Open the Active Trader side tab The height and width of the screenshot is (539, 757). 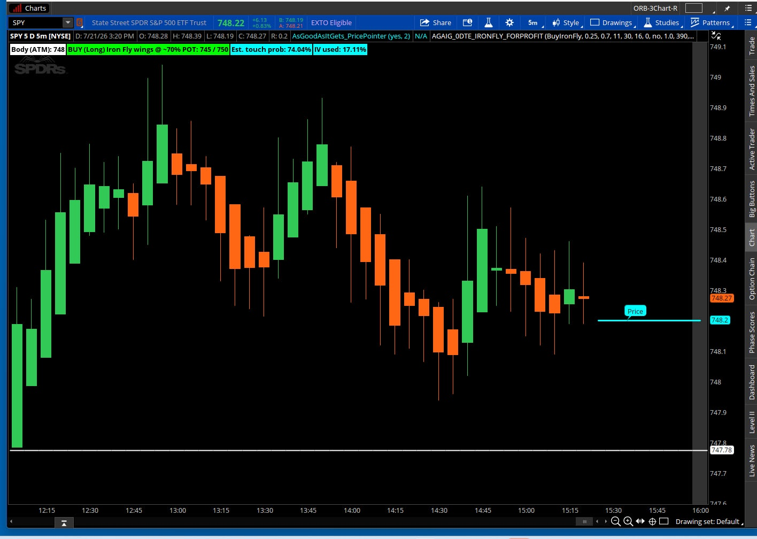[x=752, y=149]
